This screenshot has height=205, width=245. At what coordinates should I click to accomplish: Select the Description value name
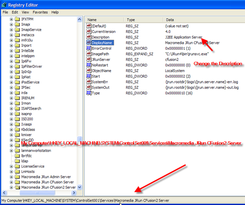click(x=100, y=37)
